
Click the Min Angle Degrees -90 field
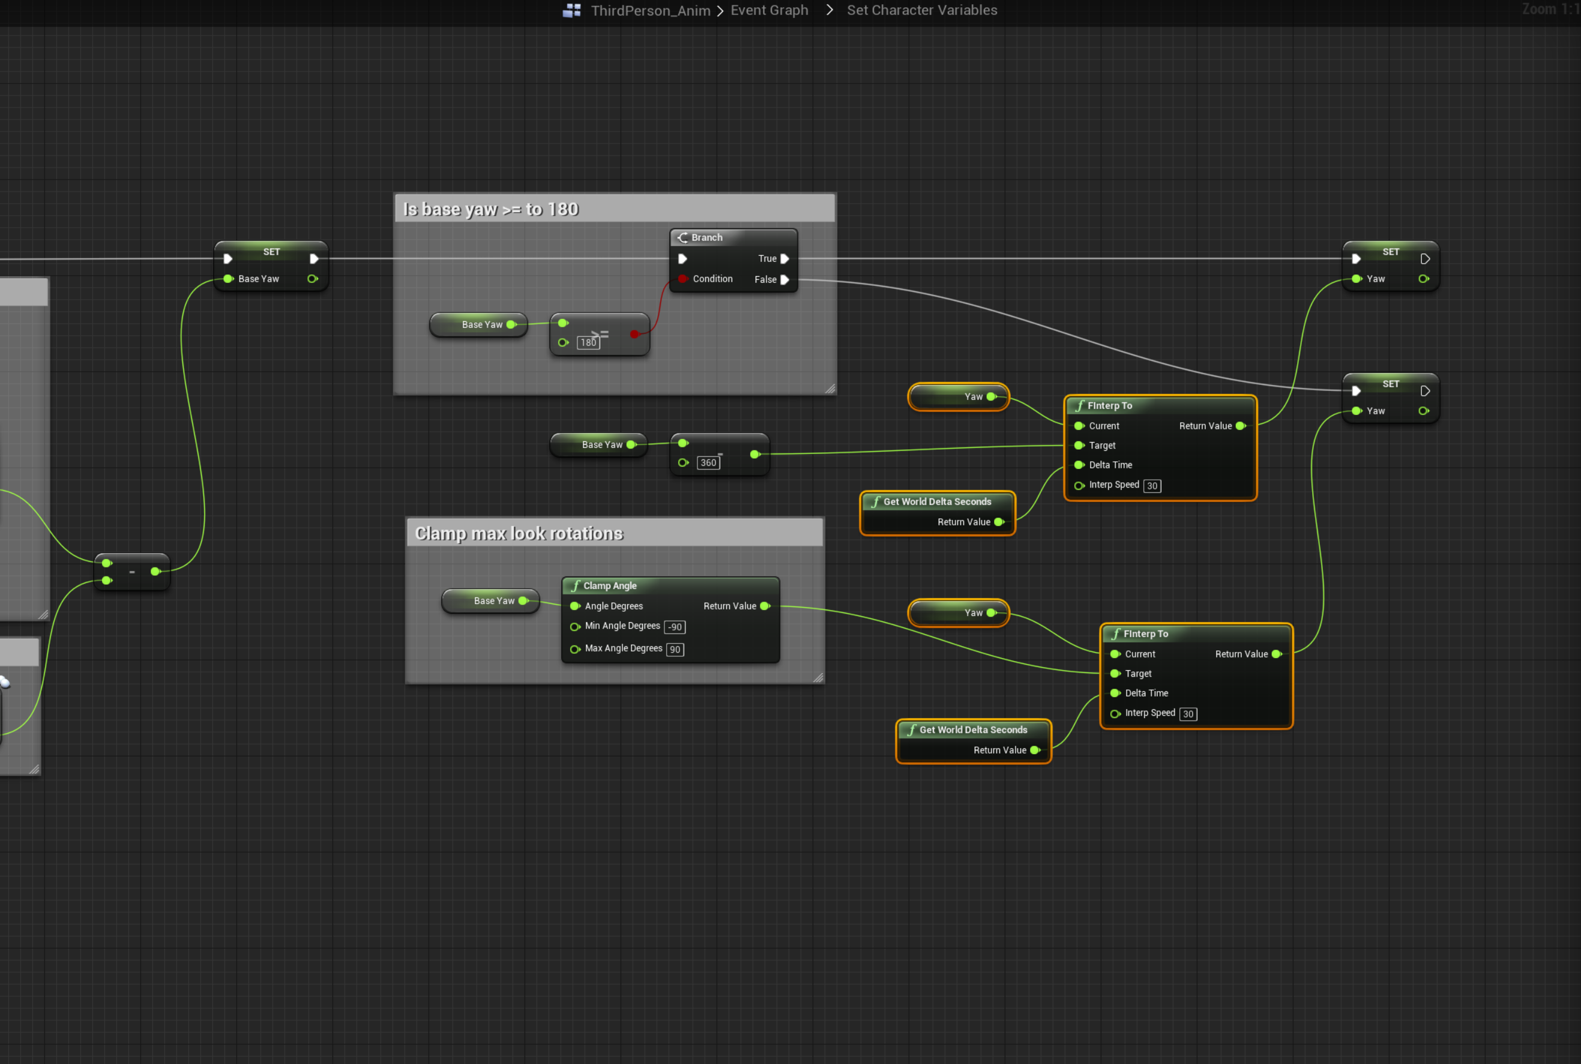click(674, 627)
